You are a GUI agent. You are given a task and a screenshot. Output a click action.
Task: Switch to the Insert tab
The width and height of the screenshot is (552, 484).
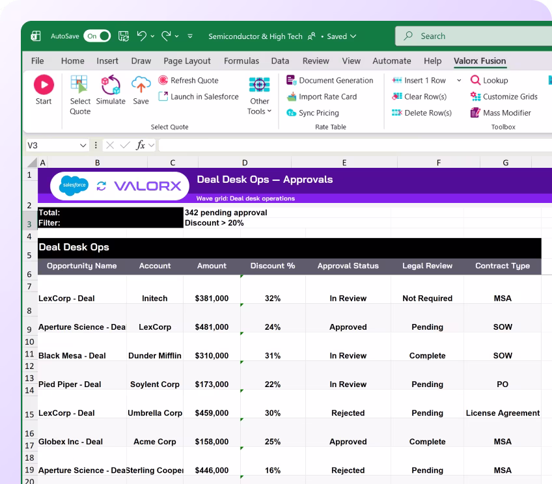107,61
